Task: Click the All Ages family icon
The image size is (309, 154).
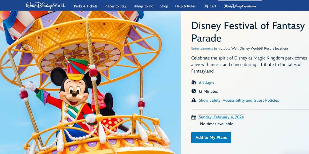Action: 194,82
